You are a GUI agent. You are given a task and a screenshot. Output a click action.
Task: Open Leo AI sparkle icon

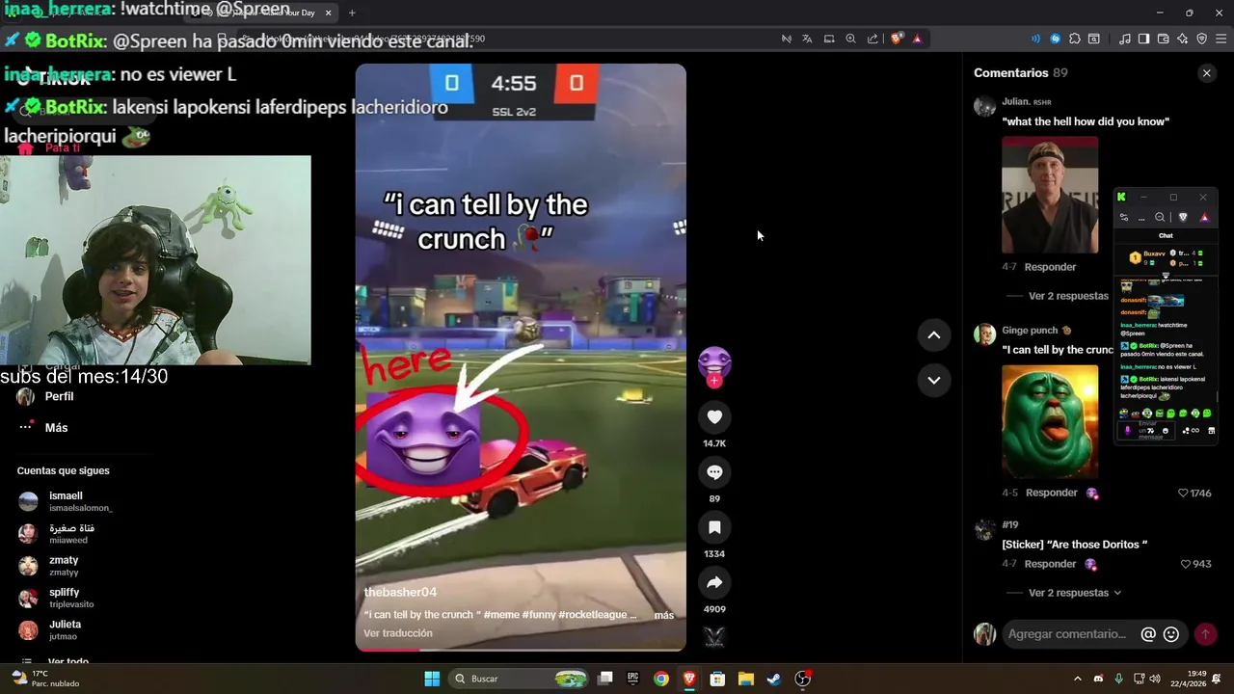tap(1182, 39)
